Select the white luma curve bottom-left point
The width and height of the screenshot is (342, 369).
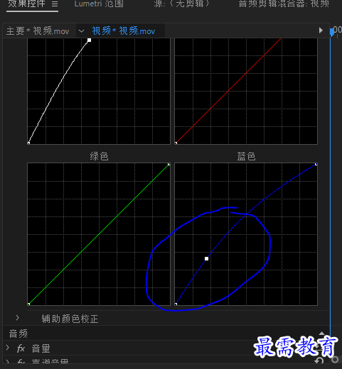pos(28,143)
